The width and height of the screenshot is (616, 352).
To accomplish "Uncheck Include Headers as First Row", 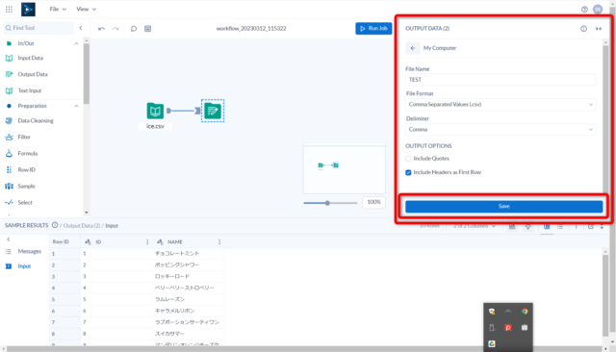I will tap(408, 172).
